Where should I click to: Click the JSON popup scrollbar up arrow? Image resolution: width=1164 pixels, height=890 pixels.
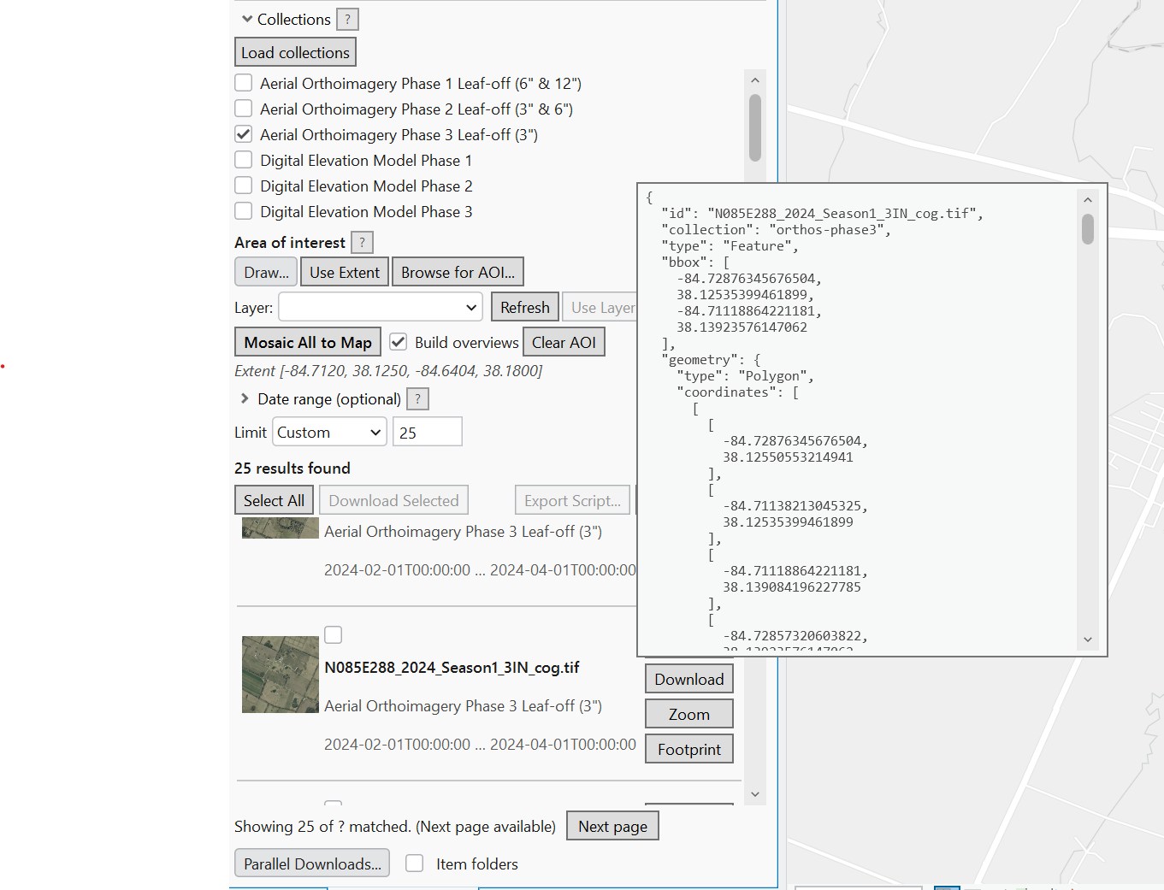tap(1088, 200)
